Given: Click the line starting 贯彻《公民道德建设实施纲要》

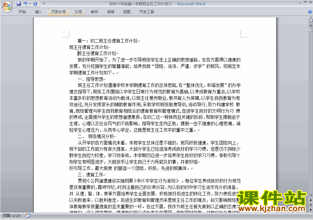Looking at the screenshot, I should pyautogui.click(x=159, y=181).
